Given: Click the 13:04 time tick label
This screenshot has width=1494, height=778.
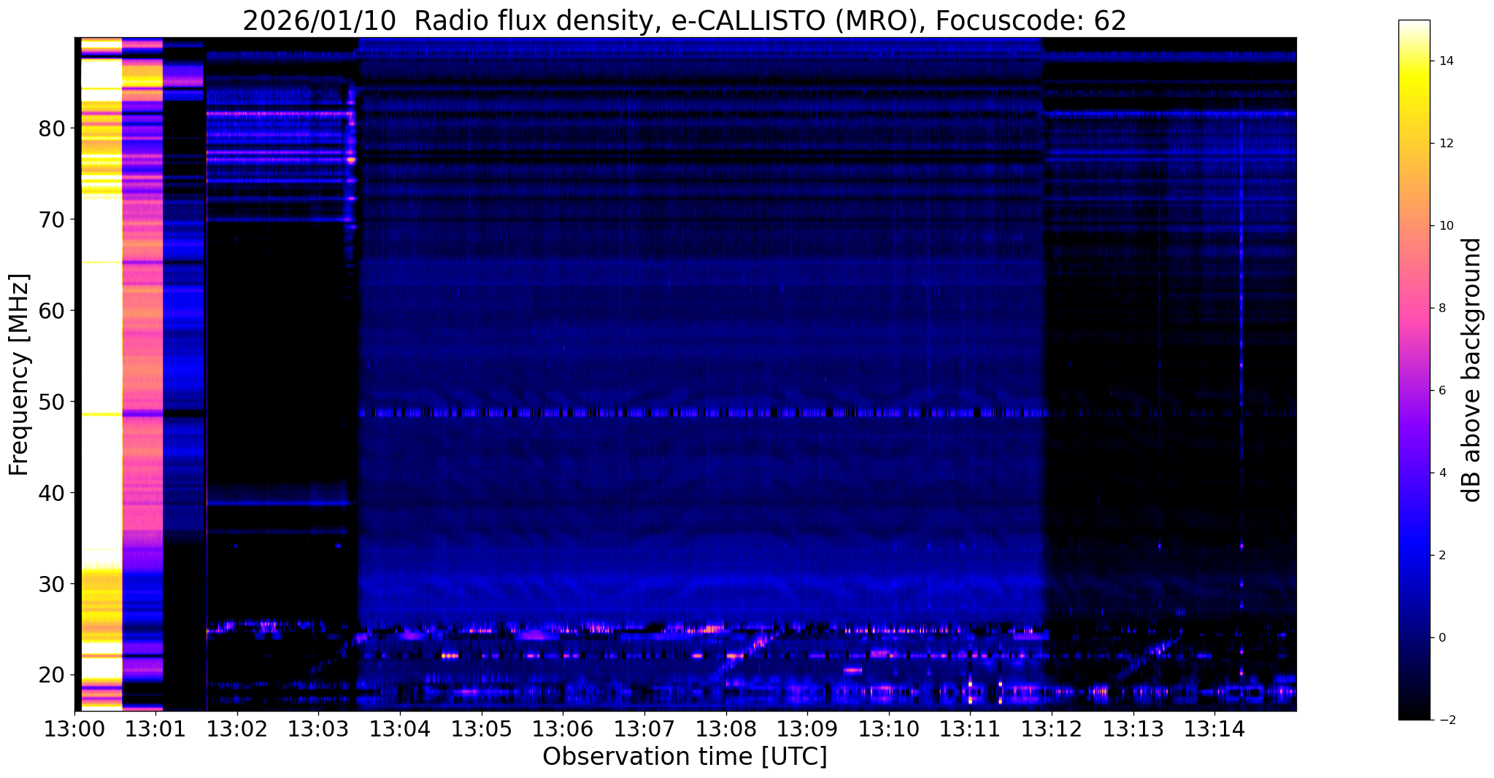Looking at the screenshot, I should 399,728.
